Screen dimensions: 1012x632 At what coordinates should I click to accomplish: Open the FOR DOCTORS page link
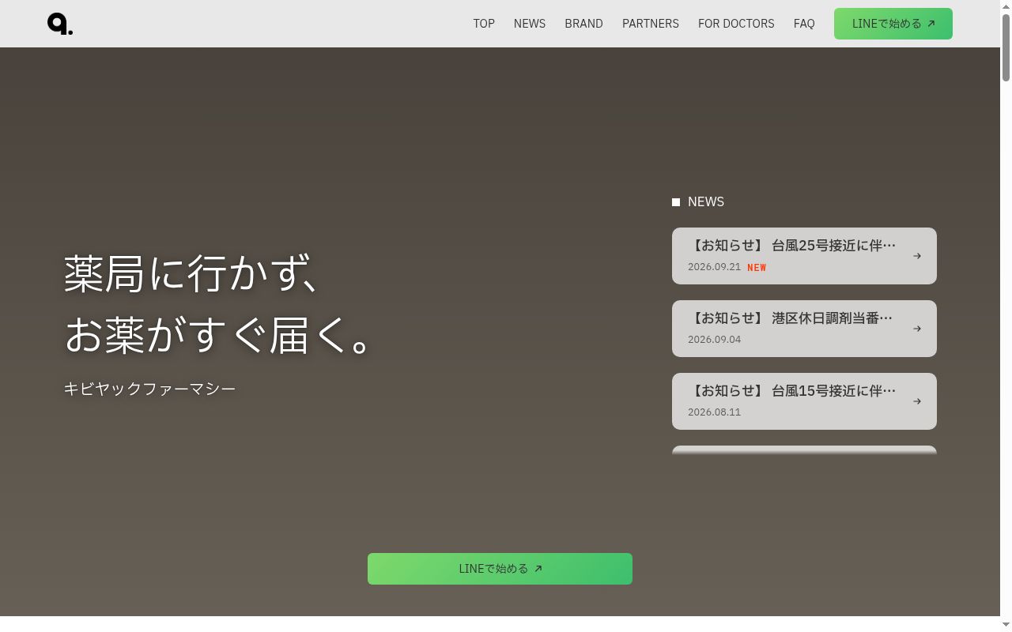coord(736,24)
